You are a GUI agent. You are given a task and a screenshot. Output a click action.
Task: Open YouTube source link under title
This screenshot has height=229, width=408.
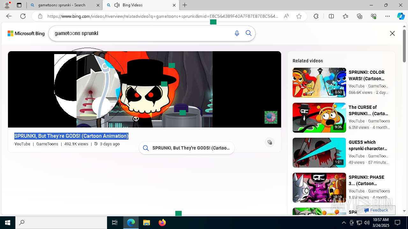tap(22, 144)
